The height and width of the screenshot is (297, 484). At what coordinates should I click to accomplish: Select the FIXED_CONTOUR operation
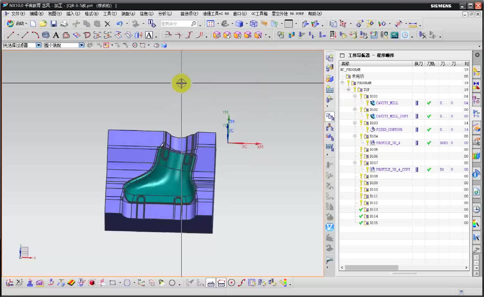(389, 130)
